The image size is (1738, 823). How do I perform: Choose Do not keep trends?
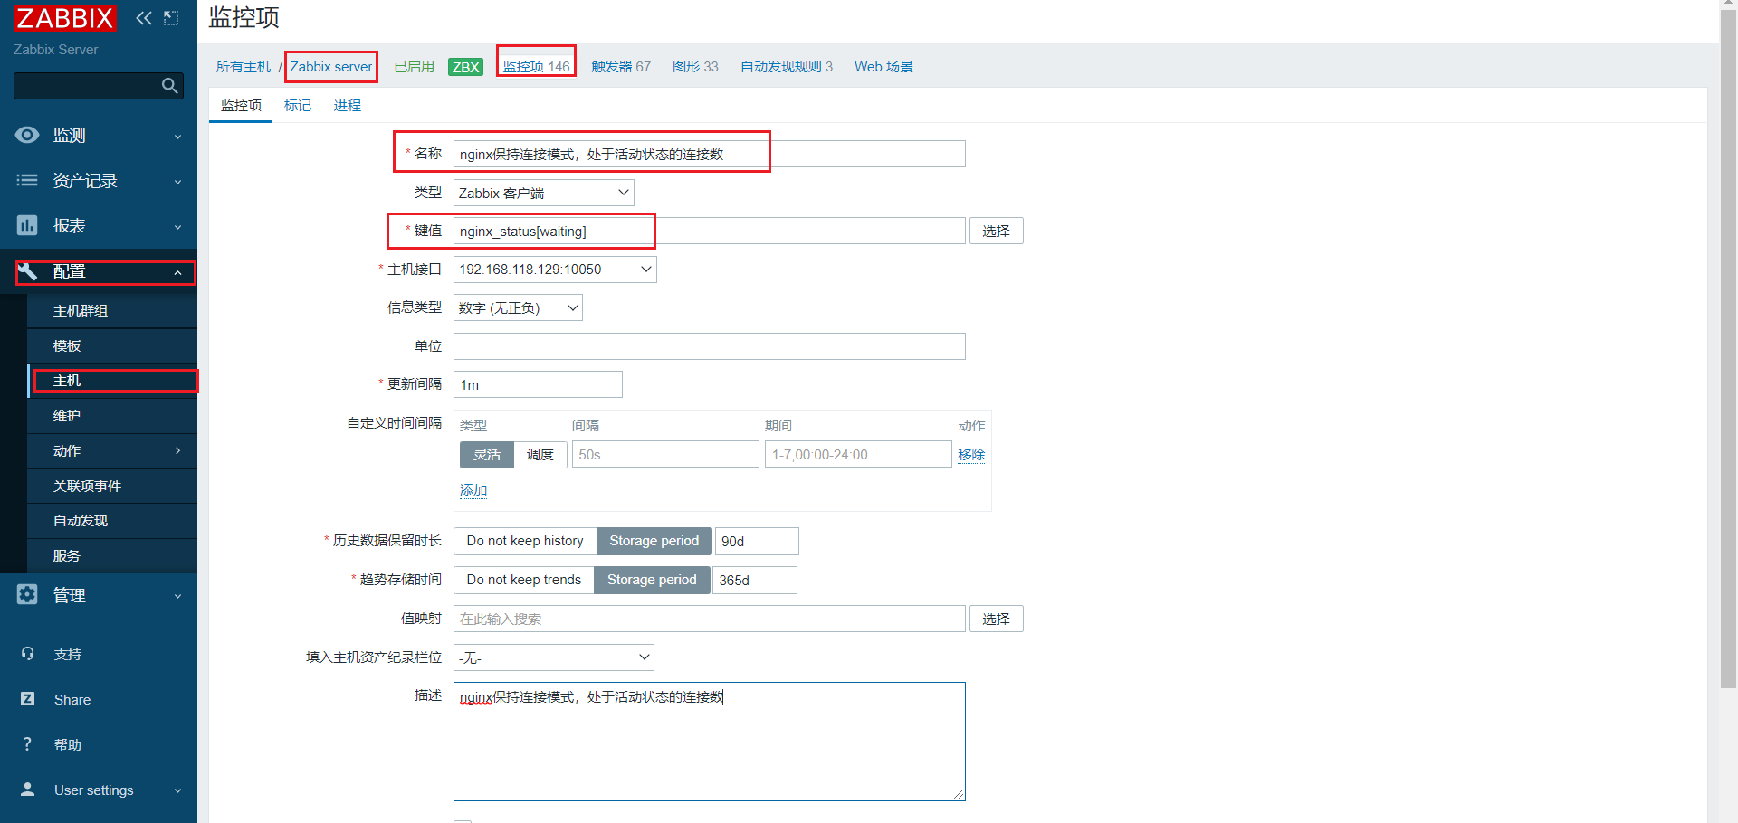coord(524,580)
